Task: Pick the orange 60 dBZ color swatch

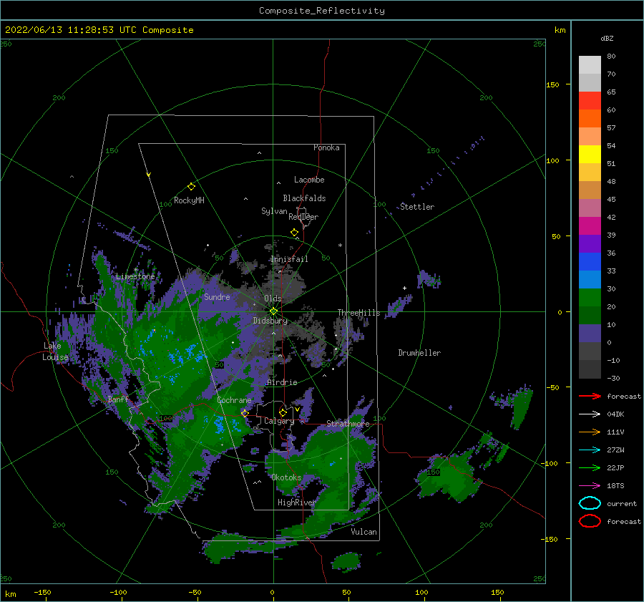Action: click(x=590, y=118)
